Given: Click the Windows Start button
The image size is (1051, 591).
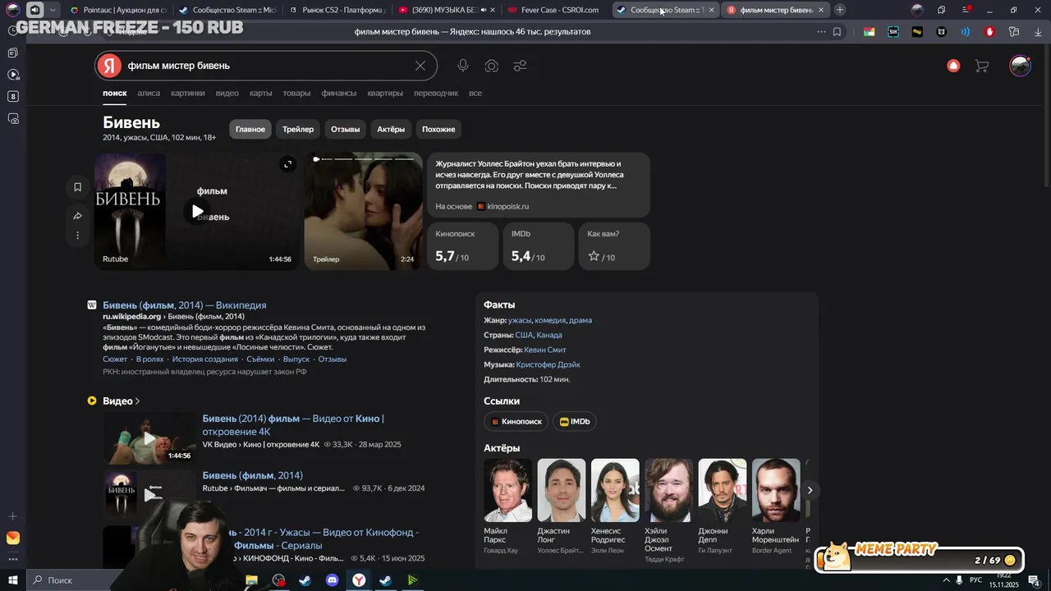Looking at the screenshot, I should (x=12, y=580).
